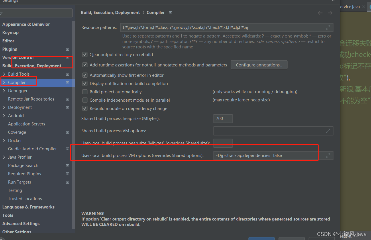Expand the Compiler tree node
The image size is (371, 240).
coord(4,82)
